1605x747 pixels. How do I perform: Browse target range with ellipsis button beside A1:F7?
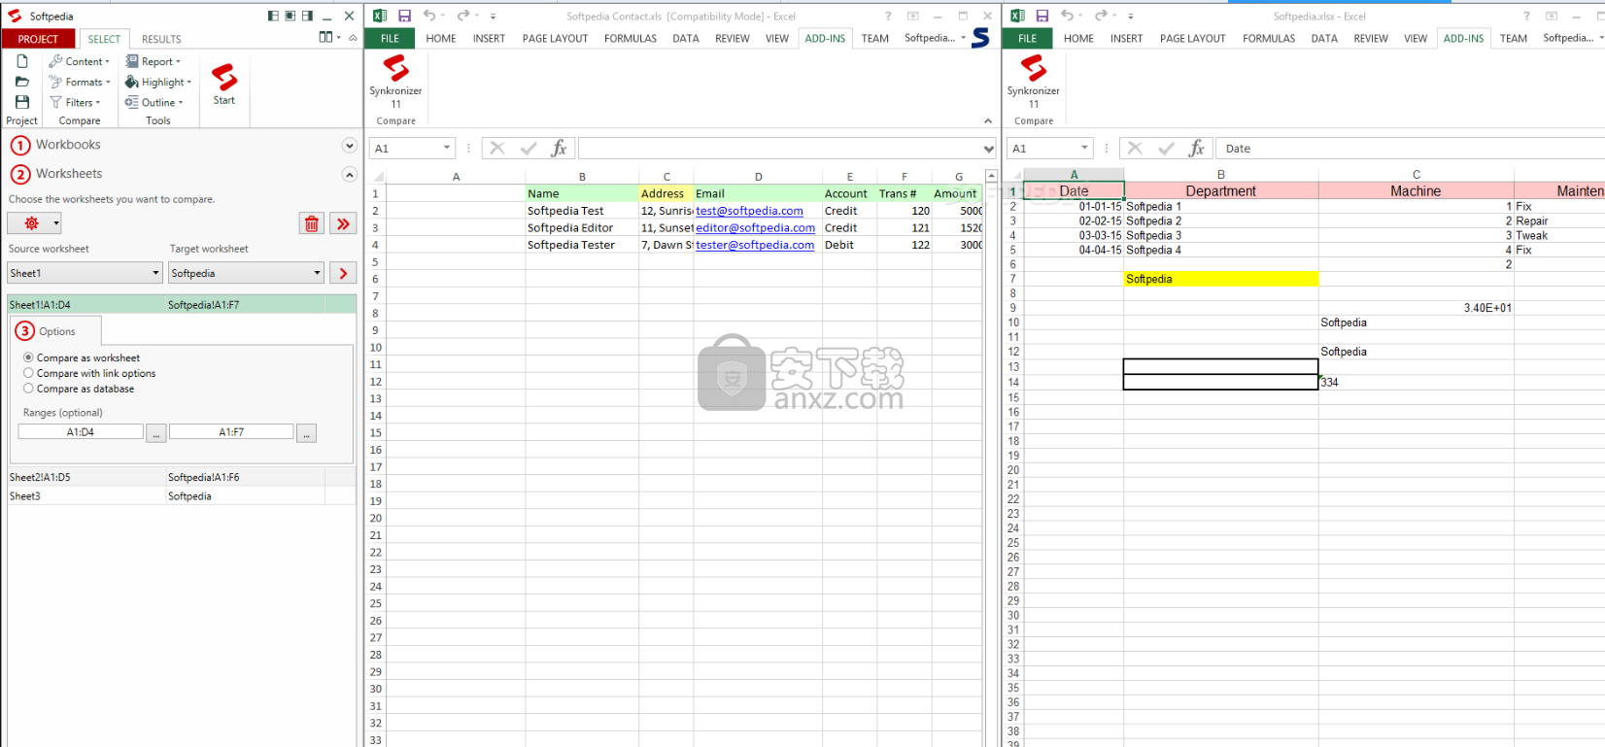[x=306, y=433]
